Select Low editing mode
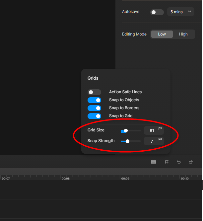203x221 pixels. pos(162,34)
